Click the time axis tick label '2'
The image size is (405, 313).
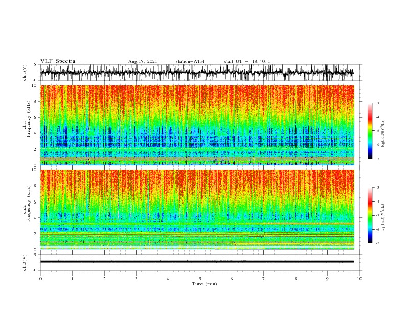click(104, 279)
